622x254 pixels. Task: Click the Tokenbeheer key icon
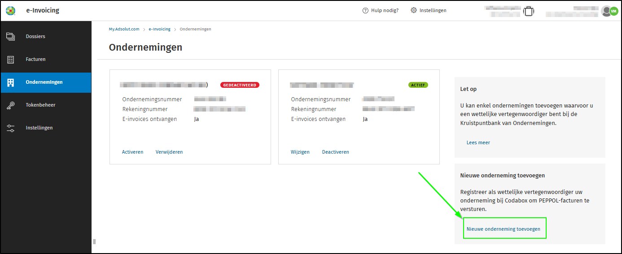click(x=11, y=105)
